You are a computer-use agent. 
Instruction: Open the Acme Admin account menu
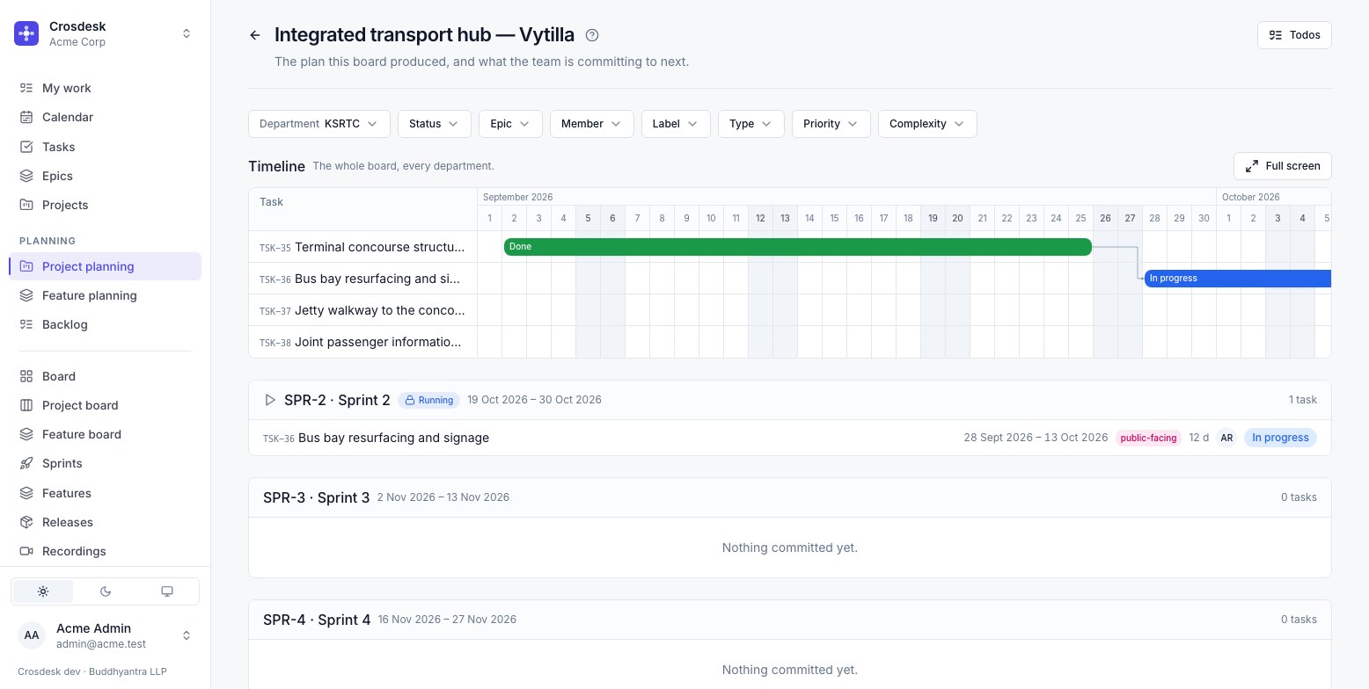click(105, 635)
